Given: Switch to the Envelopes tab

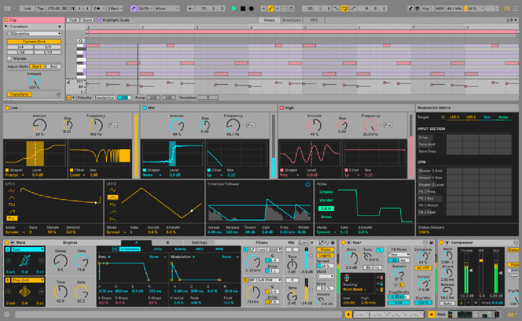Looking at the screenshot, I should pos(291,20).
